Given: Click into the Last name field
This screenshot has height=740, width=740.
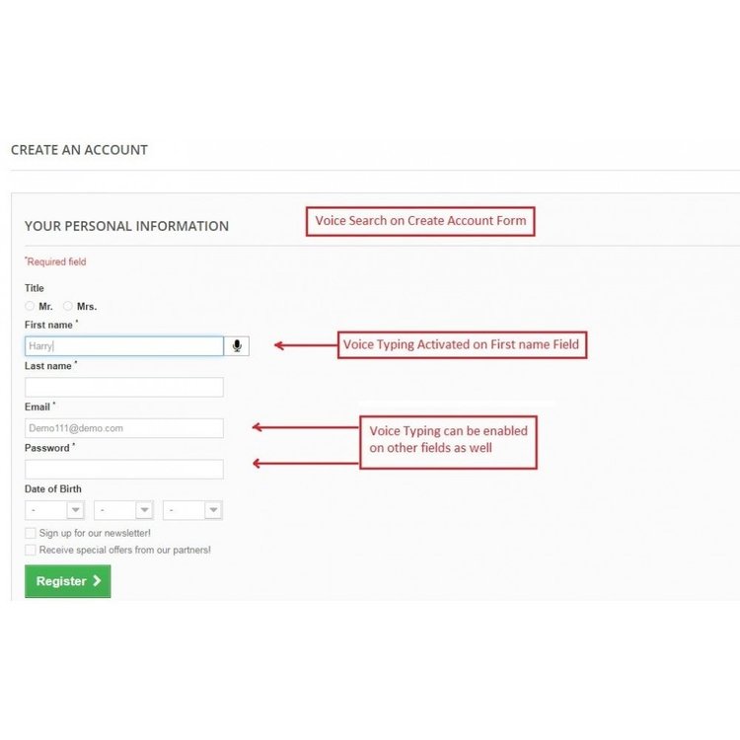Looking at the screenshot, I should tap(124, 387).
